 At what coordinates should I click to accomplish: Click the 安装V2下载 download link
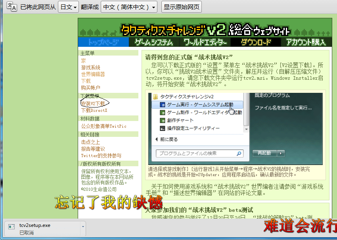click(x=93, y=104)
